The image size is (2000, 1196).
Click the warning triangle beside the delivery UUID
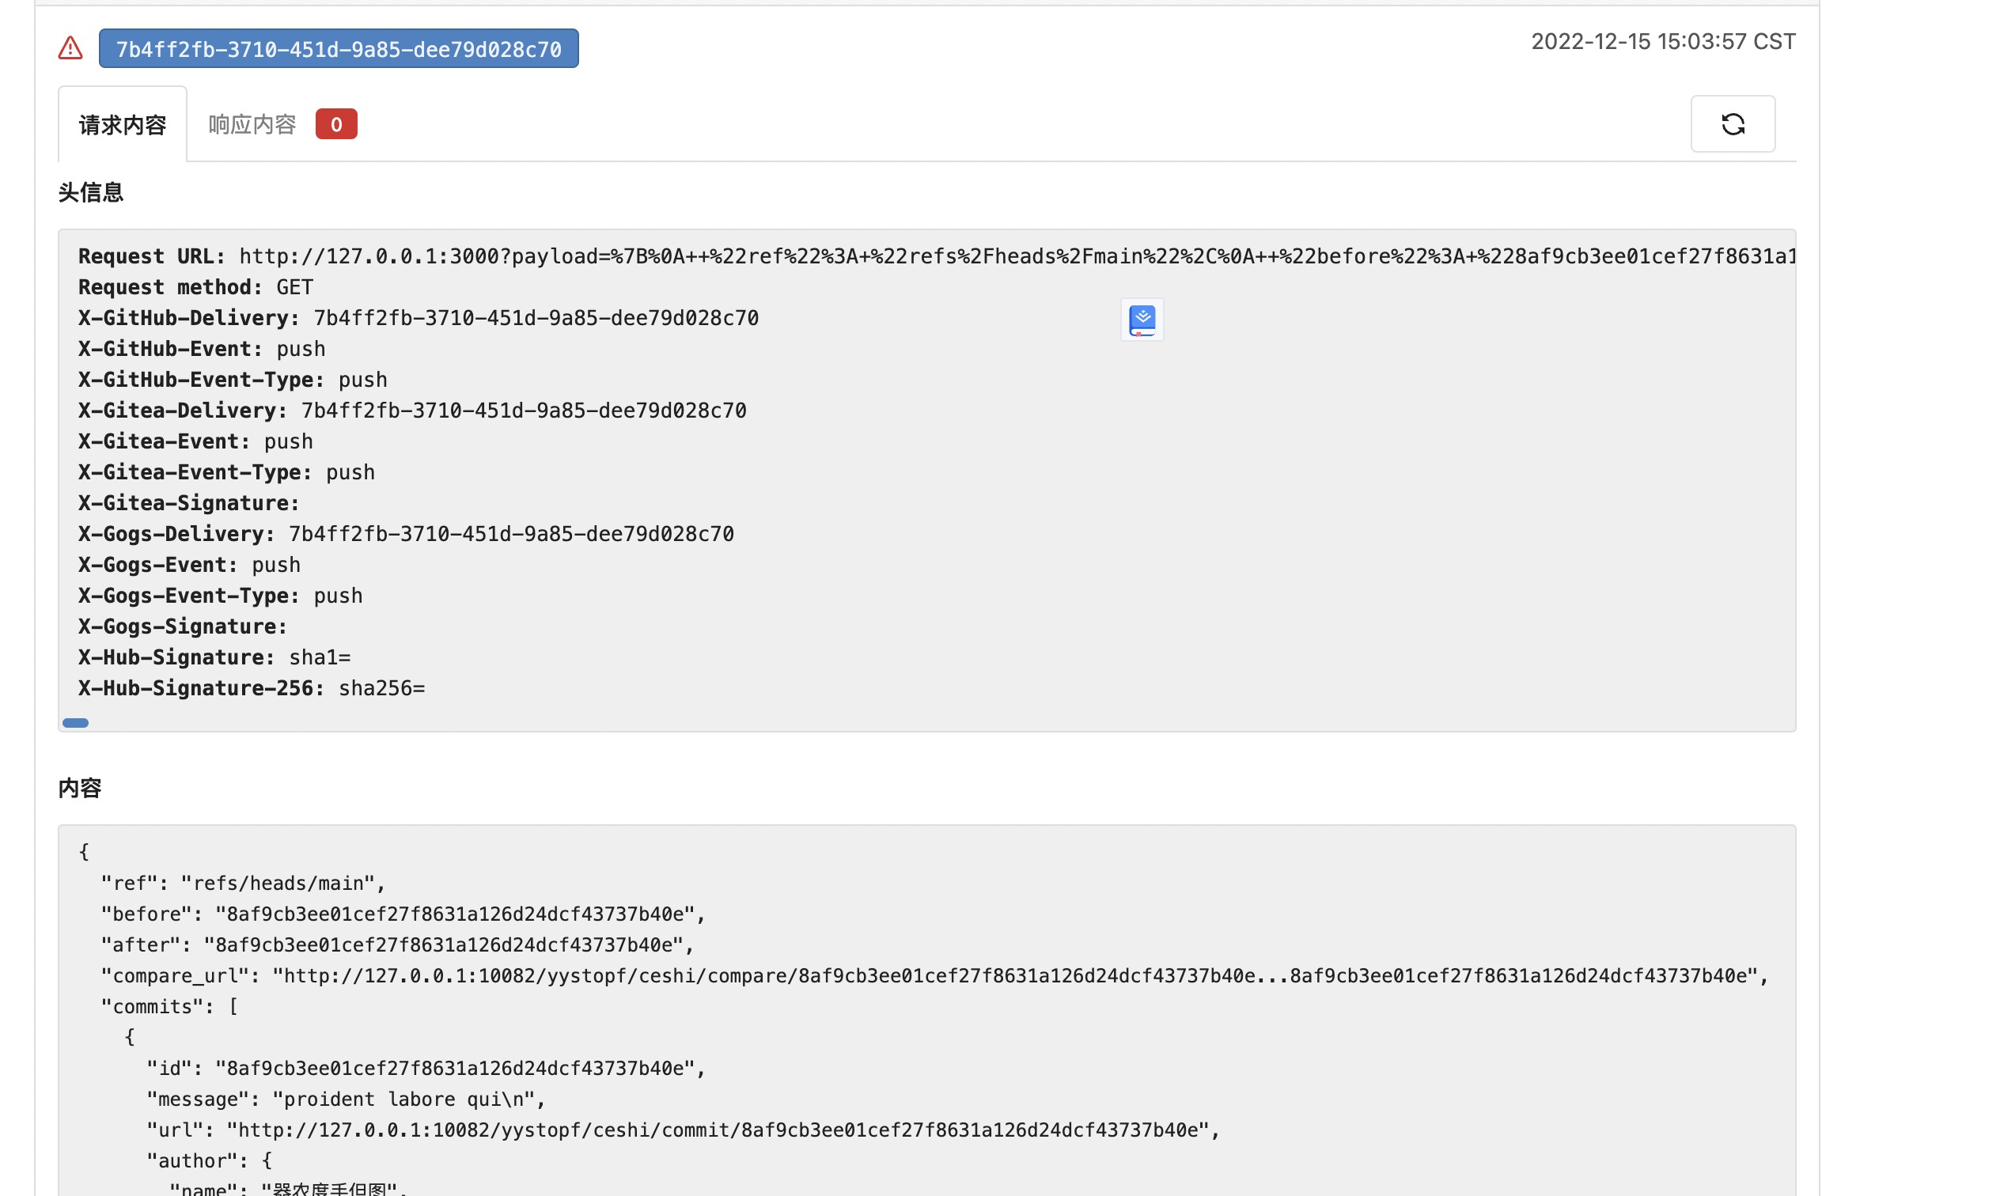[71, 48]
